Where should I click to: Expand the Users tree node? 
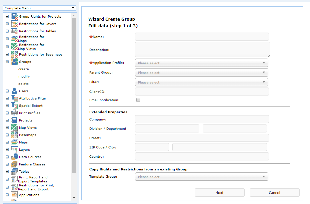[7, 91]
